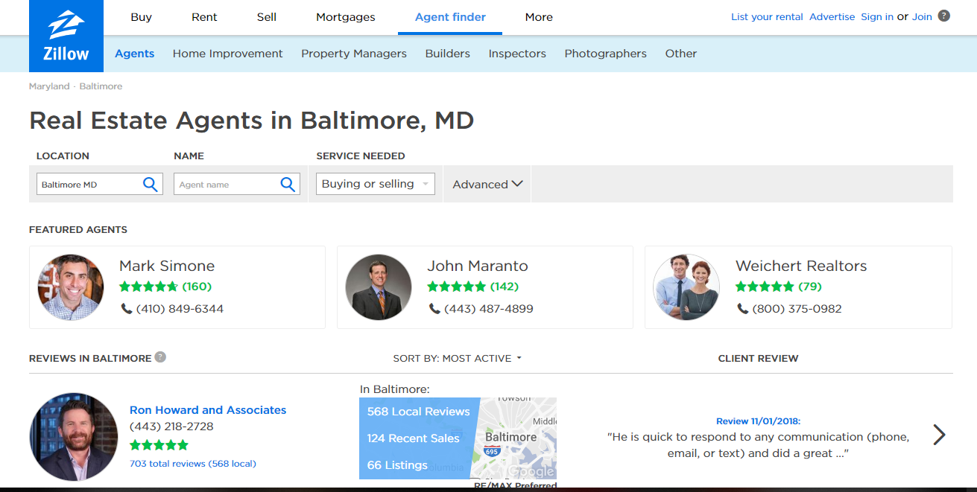
Task: Select the Inspectors tab
Action: [x=517, y=54]
